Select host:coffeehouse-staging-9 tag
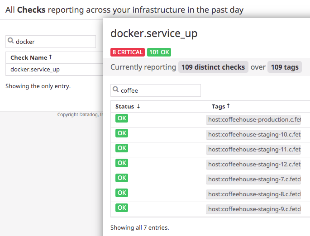Screen dimensions: 310x236 coord(254,209)
